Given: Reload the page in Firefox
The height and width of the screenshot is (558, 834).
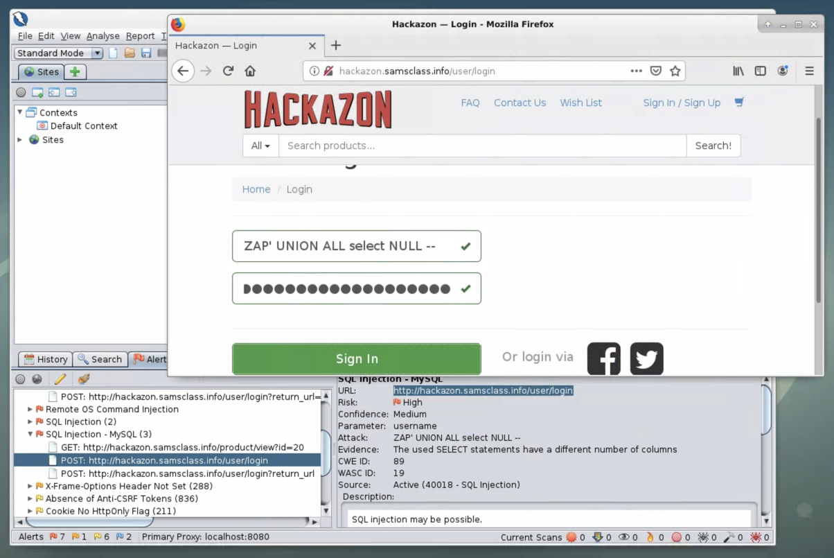Looking at the screenshot, I should [x=228, y=71].
